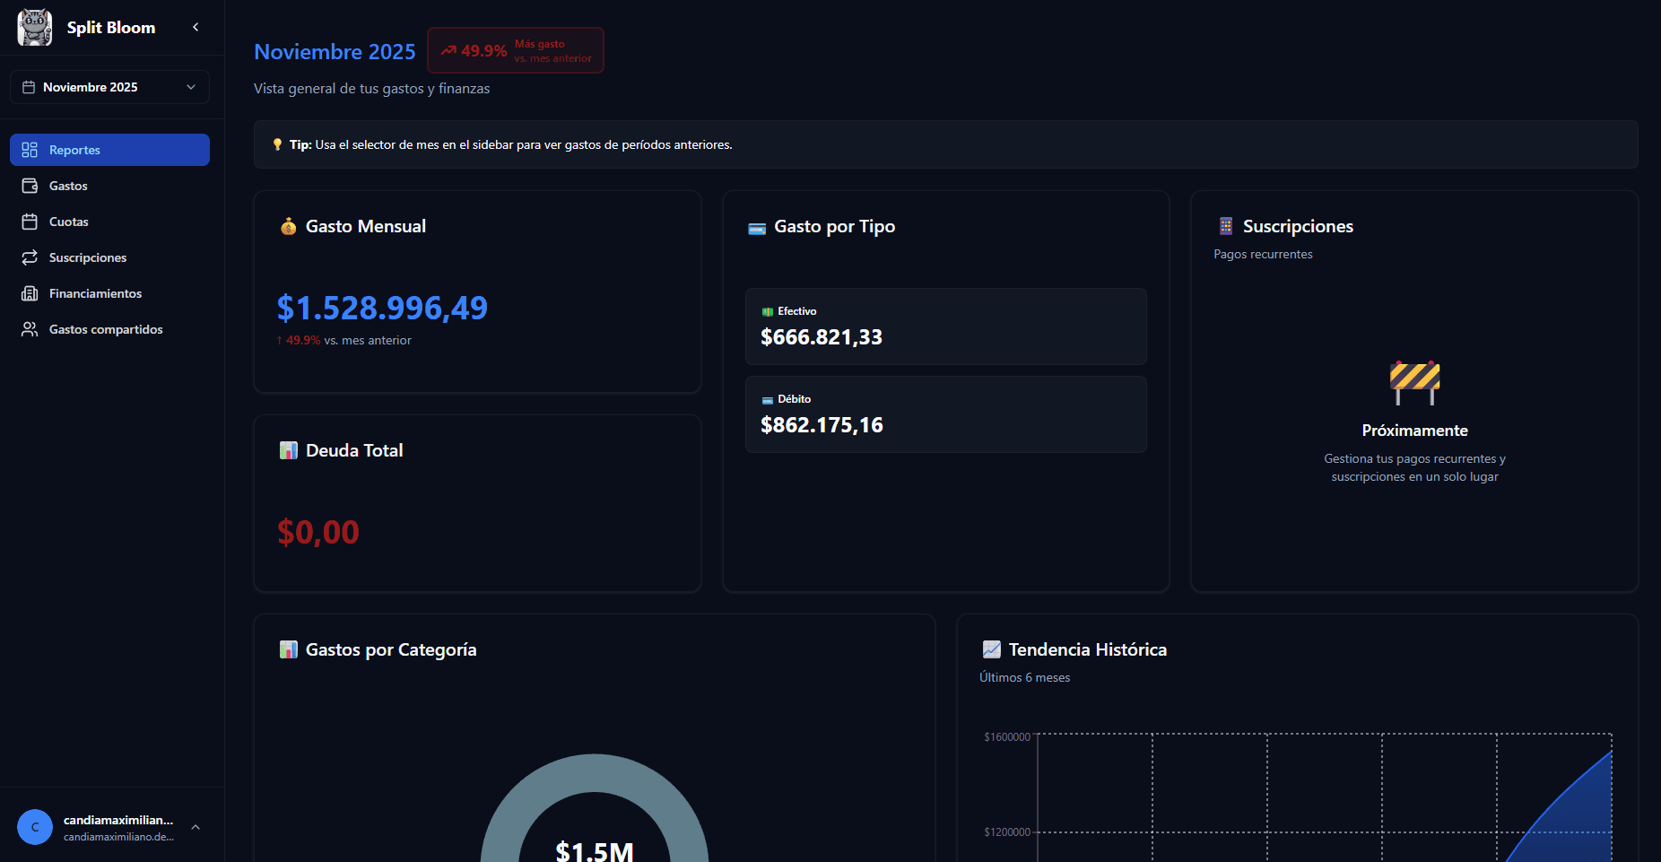Viewport: 1661px width, 862px height.
Task: Click the blue area in Tendencia Histórica chart
Action: [1578, 825]
